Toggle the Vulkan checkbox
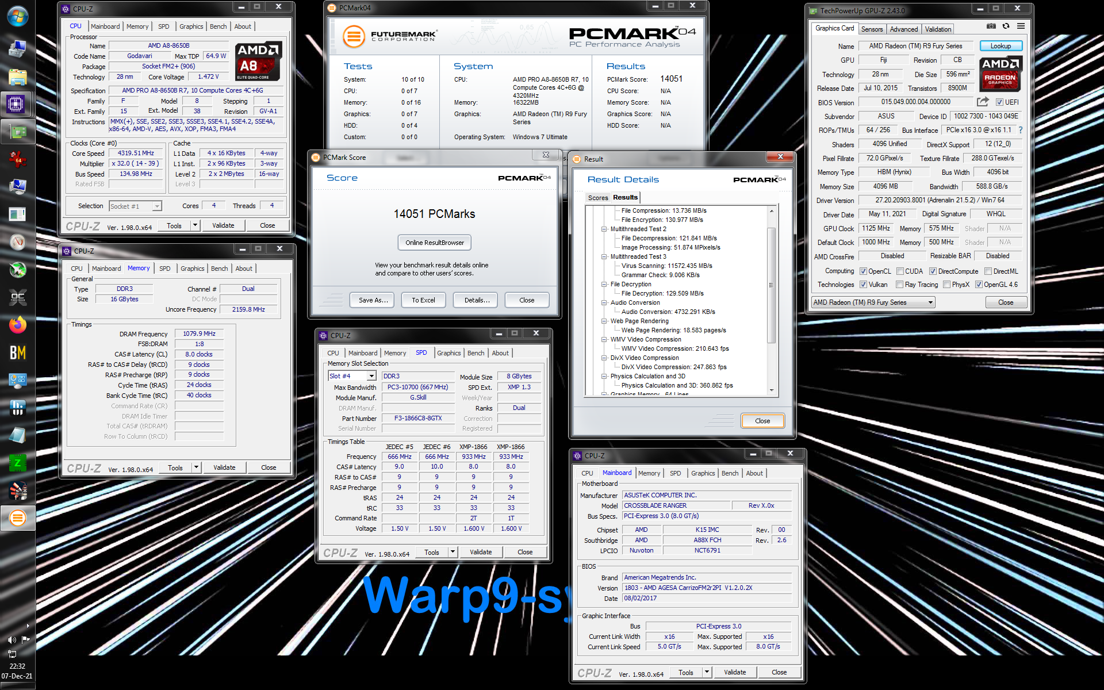Viewport: 1104px width, 690px height. (863, 285)
